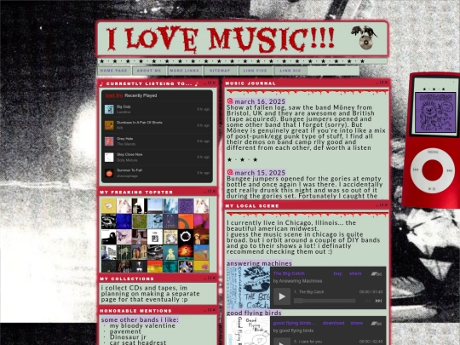Close the HONORABLE MENTIONS panel
Screen dimensions: 460x345
coord(214,309)
